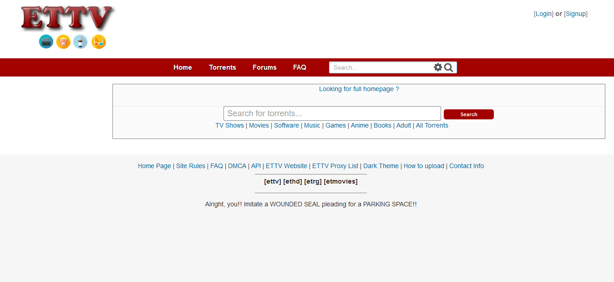This screenshot has height=282, width=614.
Task: Open the Login link
Action: [543, 14]
